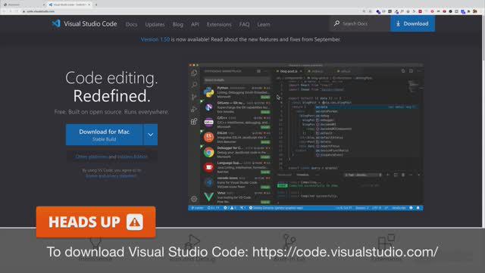
Task: Expand the download options chevron
Action: point(151,135)
